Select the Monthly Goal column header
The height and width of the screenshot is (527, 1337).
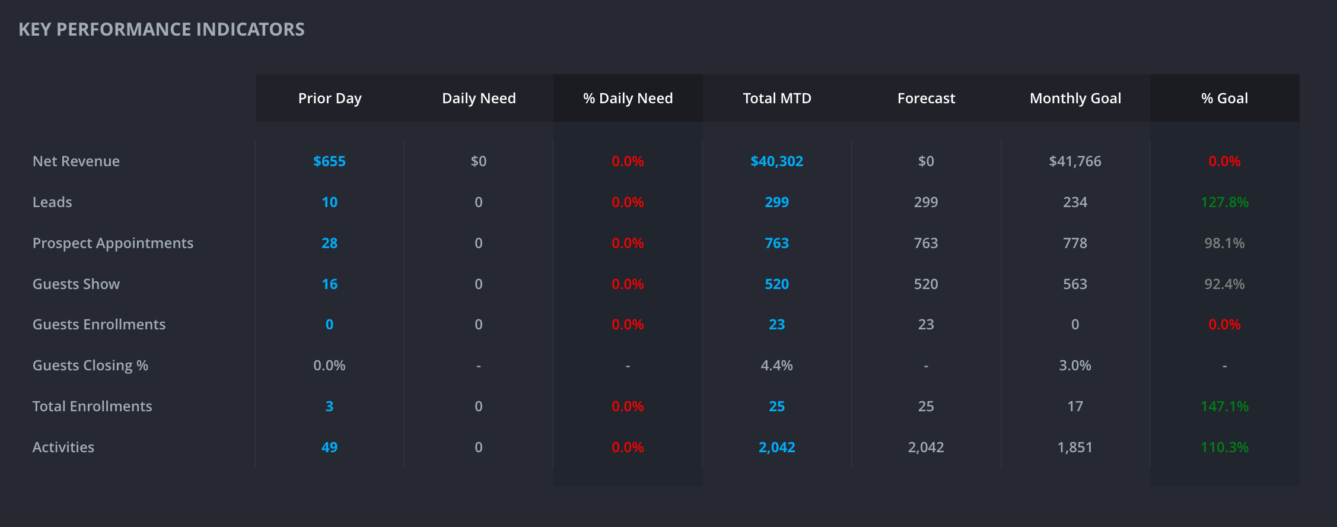pos(1075,99)
